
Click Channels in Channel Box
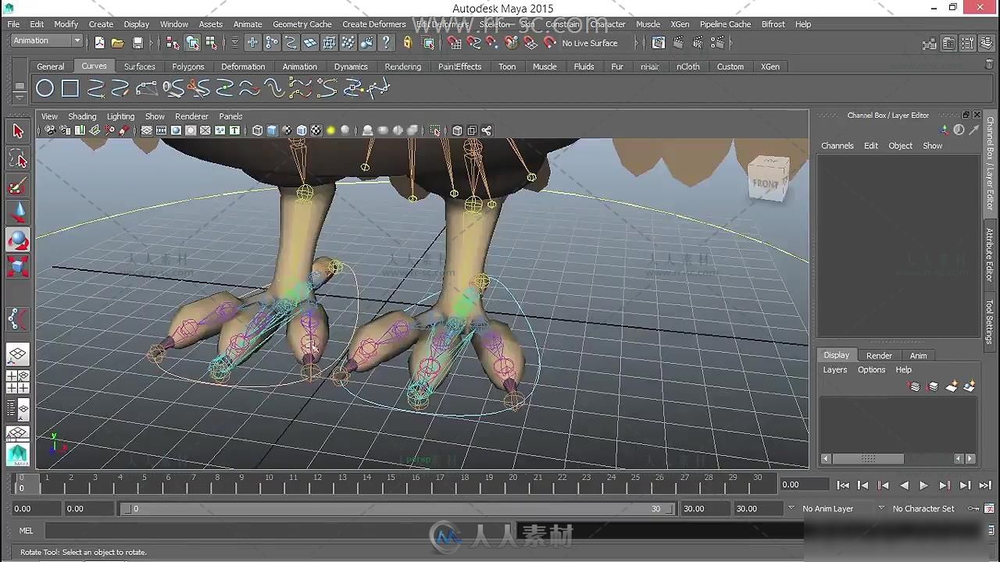pyautogui.click(x=837, y=146)
